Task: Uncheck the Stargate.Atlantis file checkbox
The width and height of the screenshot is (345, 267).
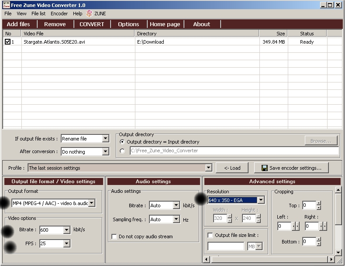Action: (7, 42)
